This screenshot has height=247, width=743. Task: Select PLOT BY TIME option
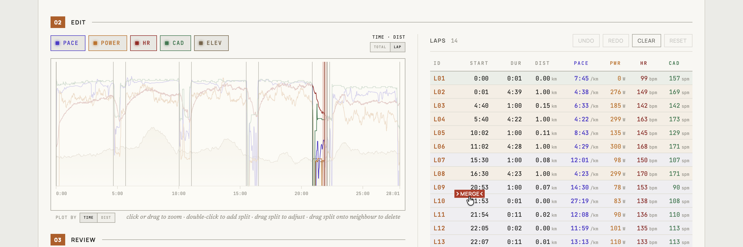[x=88, y=218]
